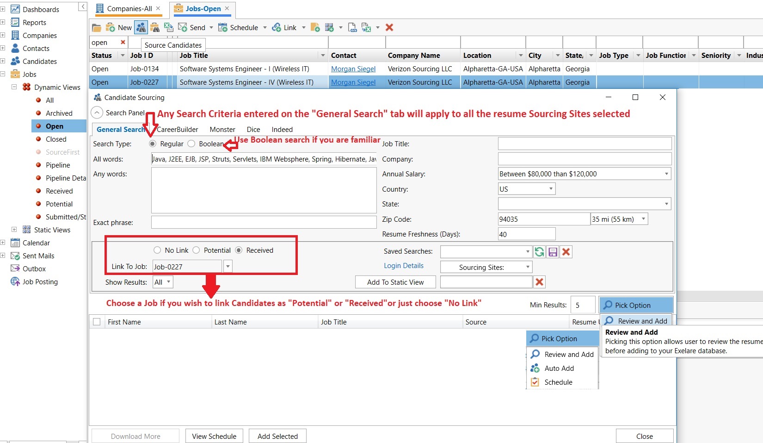Open the Login Details link
763x443 pixels.
coord(404,266)
